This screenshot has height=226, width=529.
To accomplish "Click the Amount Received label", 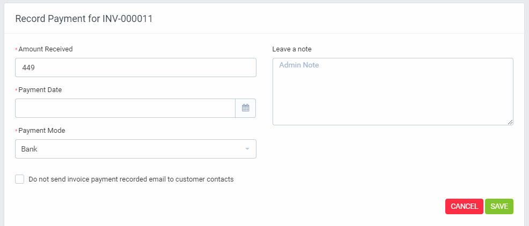I will [x=46, y=49].
